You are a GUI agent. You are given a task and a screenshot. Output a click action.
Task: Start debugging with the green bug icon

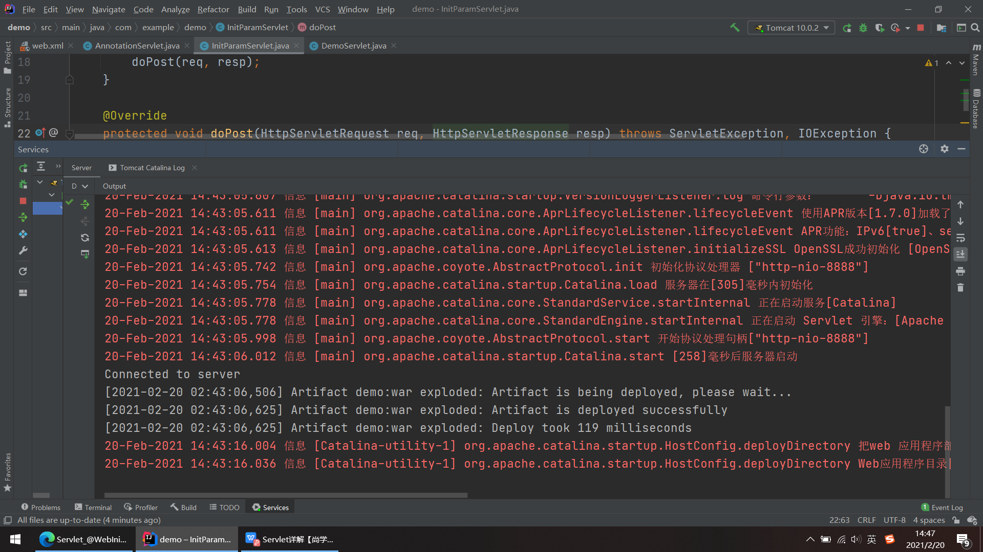click(x=863, y=28)
